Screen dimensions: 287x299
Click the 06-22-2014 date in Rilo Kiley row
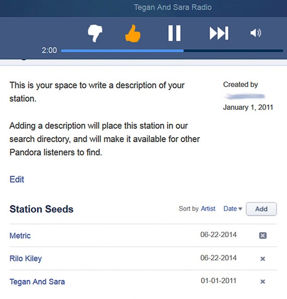tap(218, 258)
